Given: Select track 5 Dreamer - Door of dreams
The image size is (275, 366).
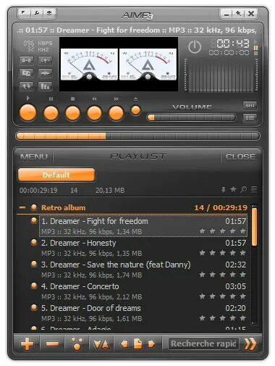Looking at the screenshot, I should coord(143,313).
